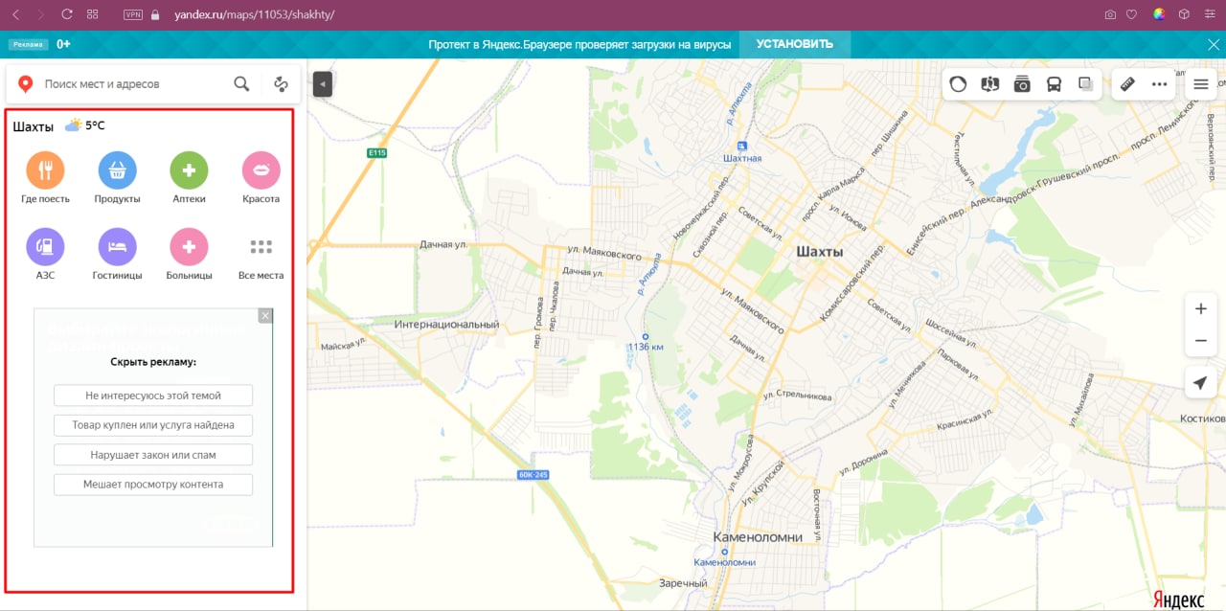Image resolution: width=1226 pixels, height=611 pixels.
Task: Click the Каменоломни station marker
Action: pos(724,553)
